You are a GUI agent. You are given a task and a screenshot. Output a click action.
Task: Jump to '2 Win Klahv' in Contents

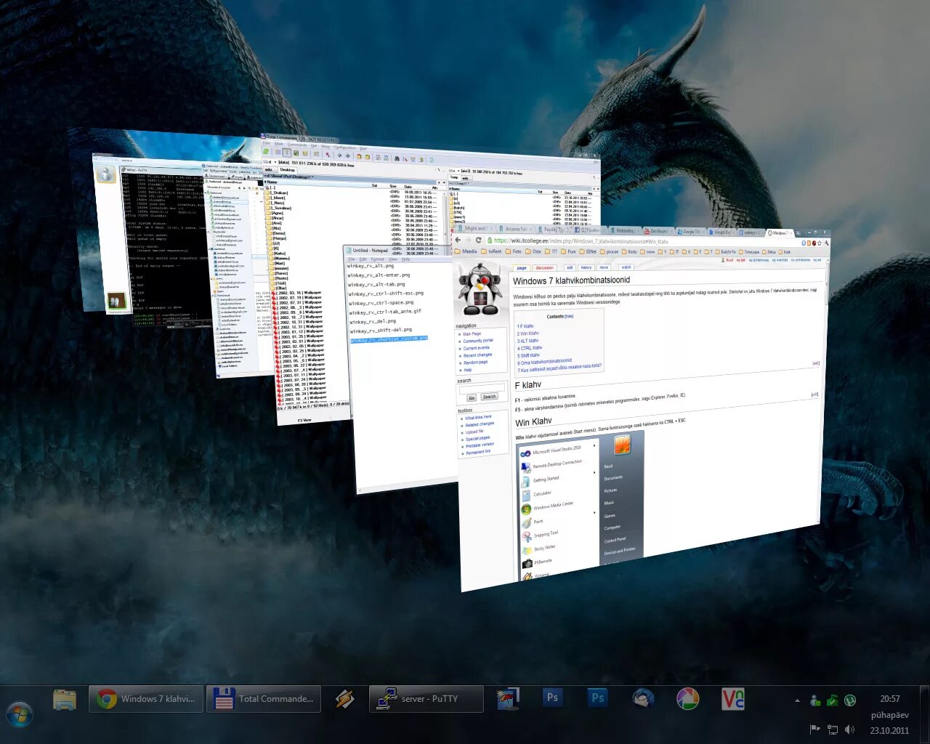click(528, 333)
